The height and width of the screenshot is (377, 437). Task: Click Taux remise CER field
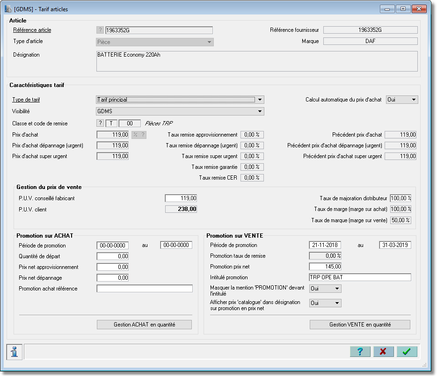(x=252, y=178)
